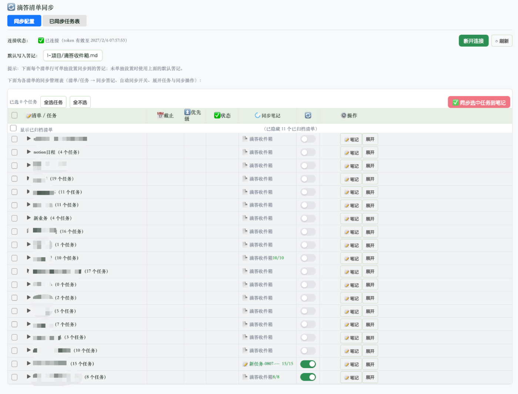The image size is (518, 394).
Task: Click the gear icon in the 操作 header
Action: [344, 115]
